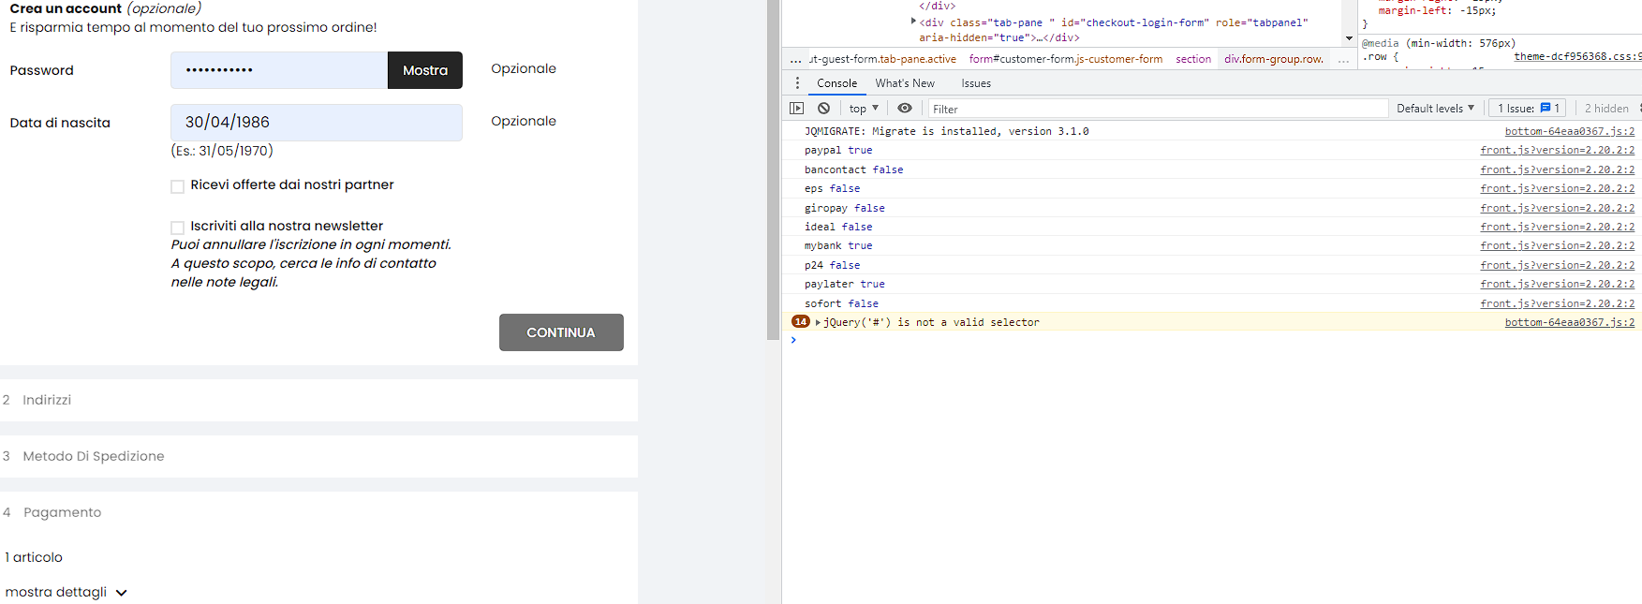Open the bottom-64eaa0367.js link on the JQMIGRATE row
1642x604 pixels.
pyautogui.click(x=1570, y=131)
